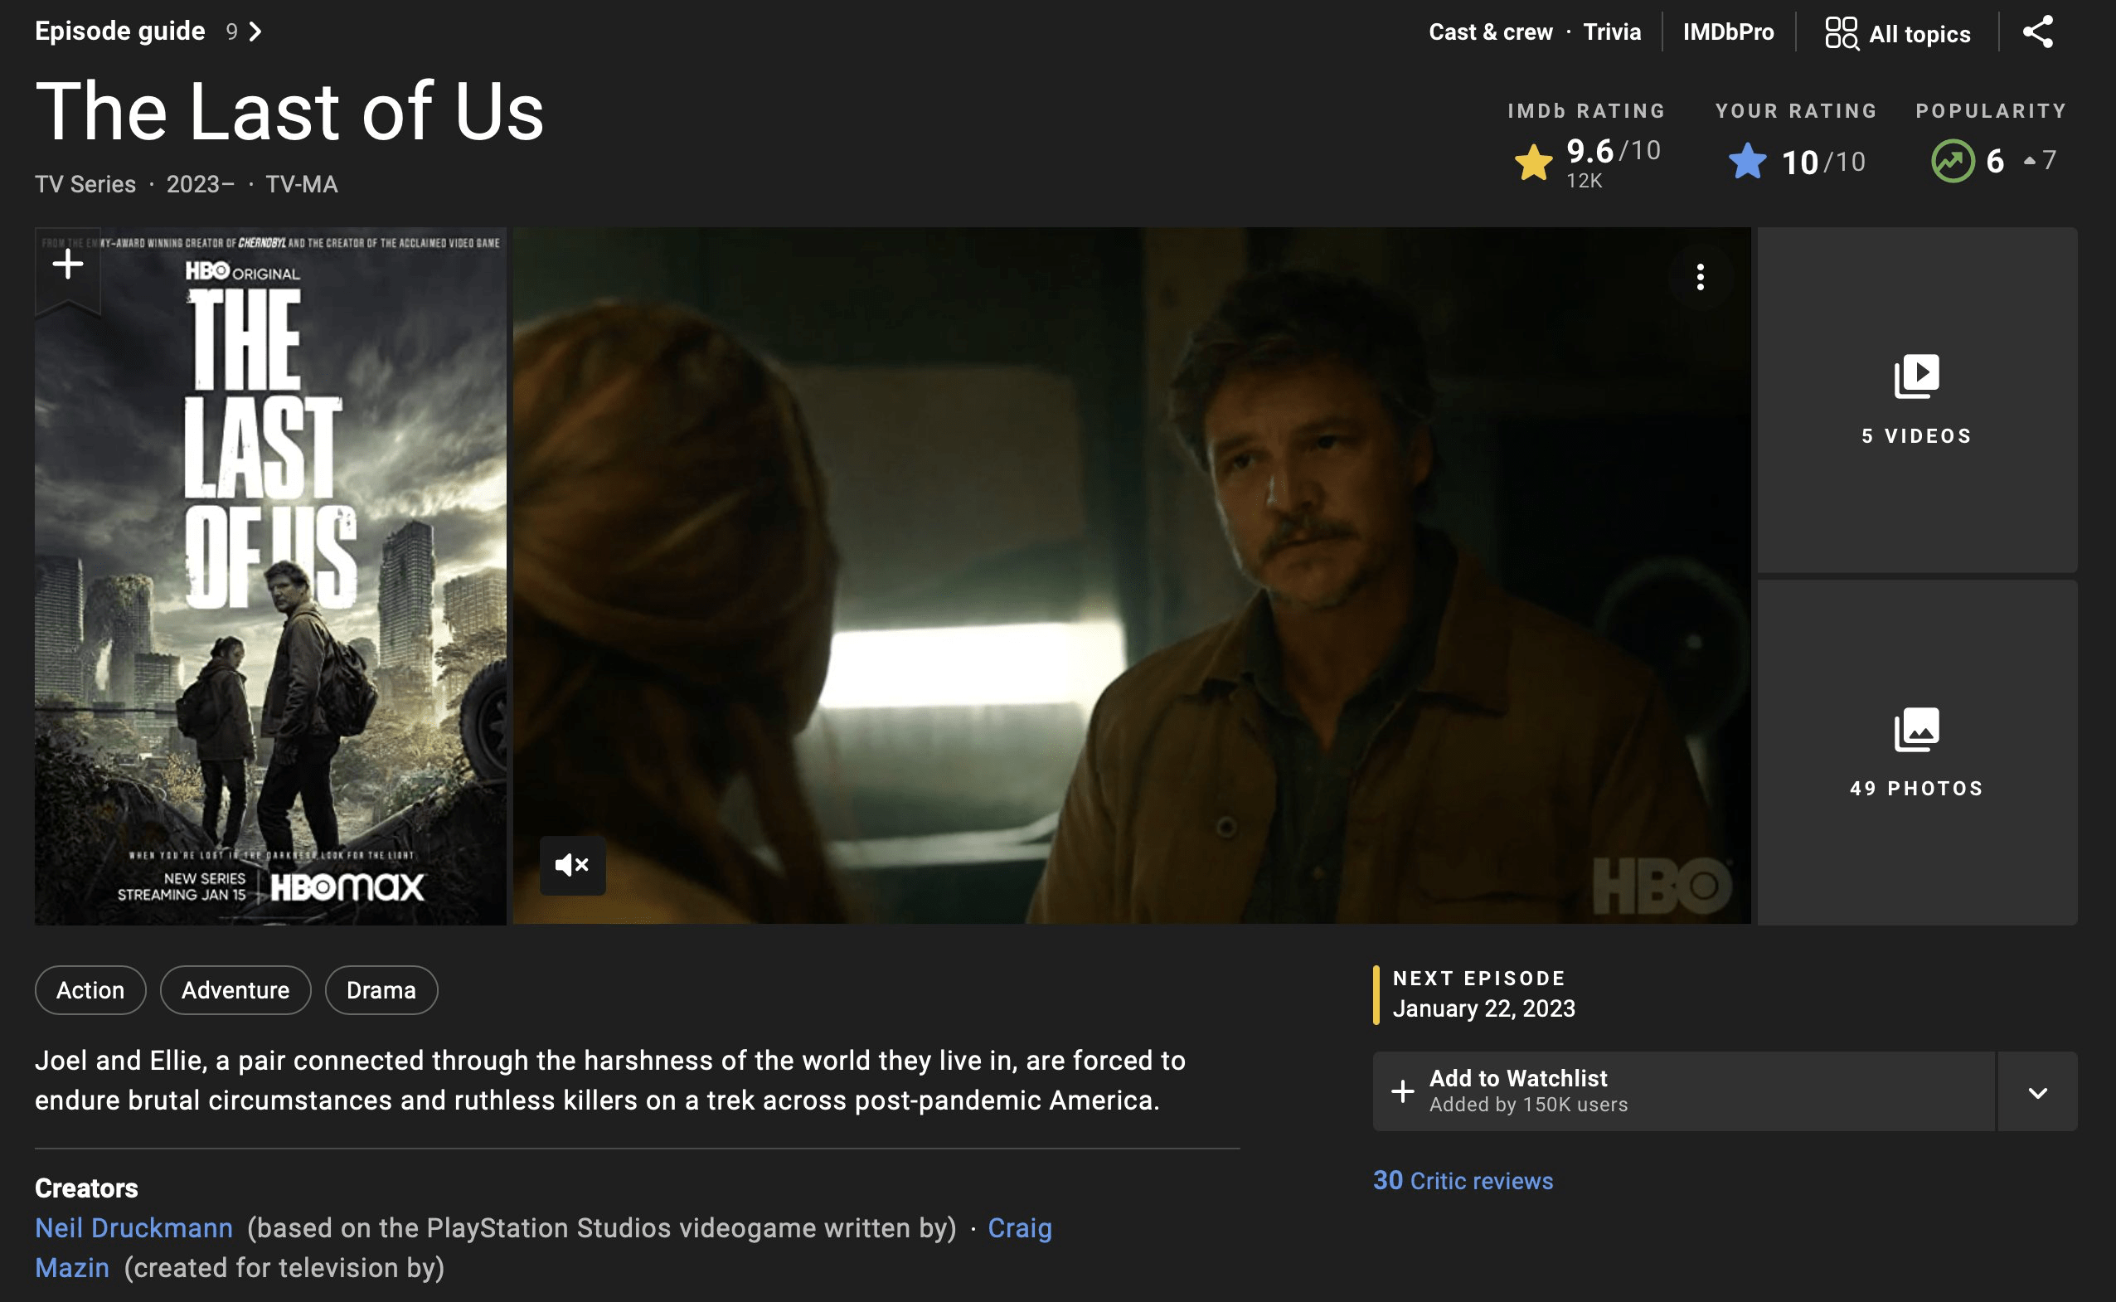Open the Cast & crew menu item
Image resolution: width=2116 pixels, height=1302 pixels.
[x=1491, y=31]
